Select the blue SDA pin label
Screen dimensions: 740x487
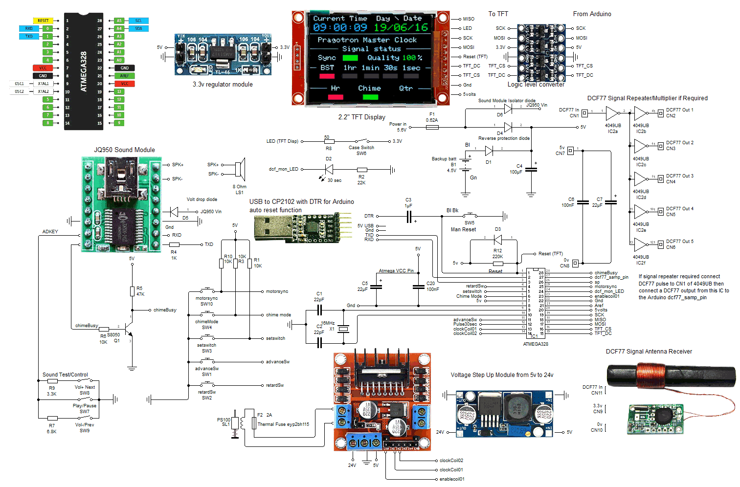coord(138,28)
